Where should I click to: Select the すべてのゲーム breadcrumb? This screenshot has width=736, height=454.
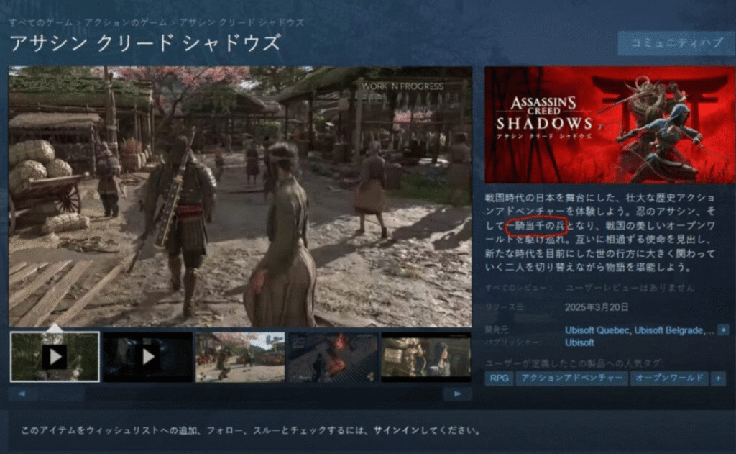coord(40,22)
